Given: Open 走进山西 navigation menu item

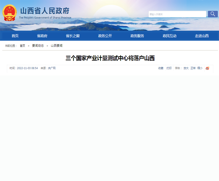Looking at the screenshot, I should pyautogui.click(x=202, y=36).
